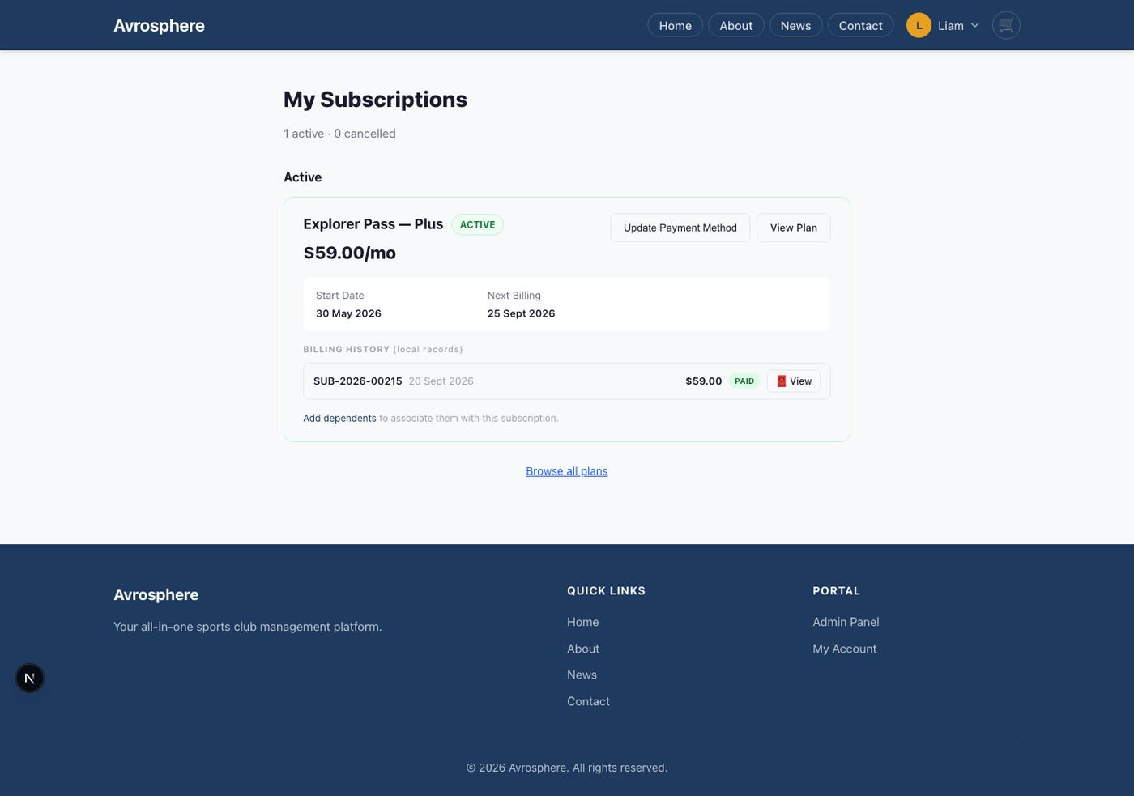Click the invoice date 20 Sept 2026
1134x796 pixels.
pos(441,381)
